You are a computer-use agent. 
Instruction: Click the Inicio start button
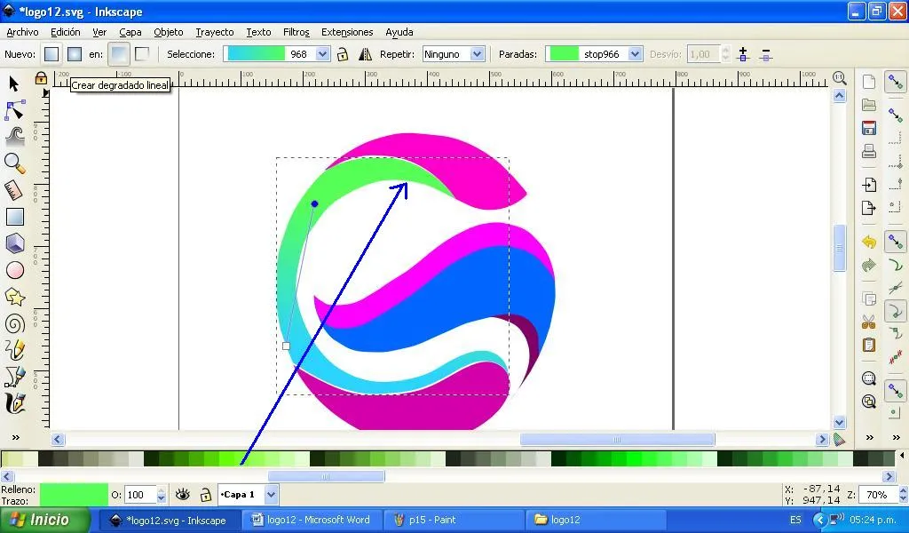tap(44, 520)
